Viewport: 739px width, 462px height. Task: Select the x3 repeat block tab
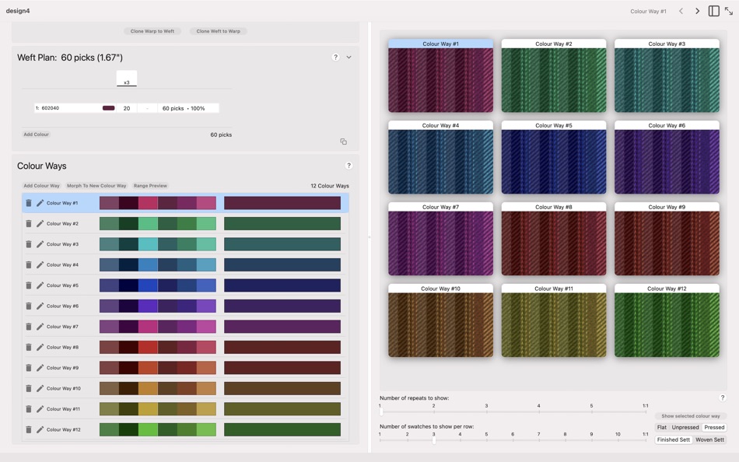click(x=127, y=79)
